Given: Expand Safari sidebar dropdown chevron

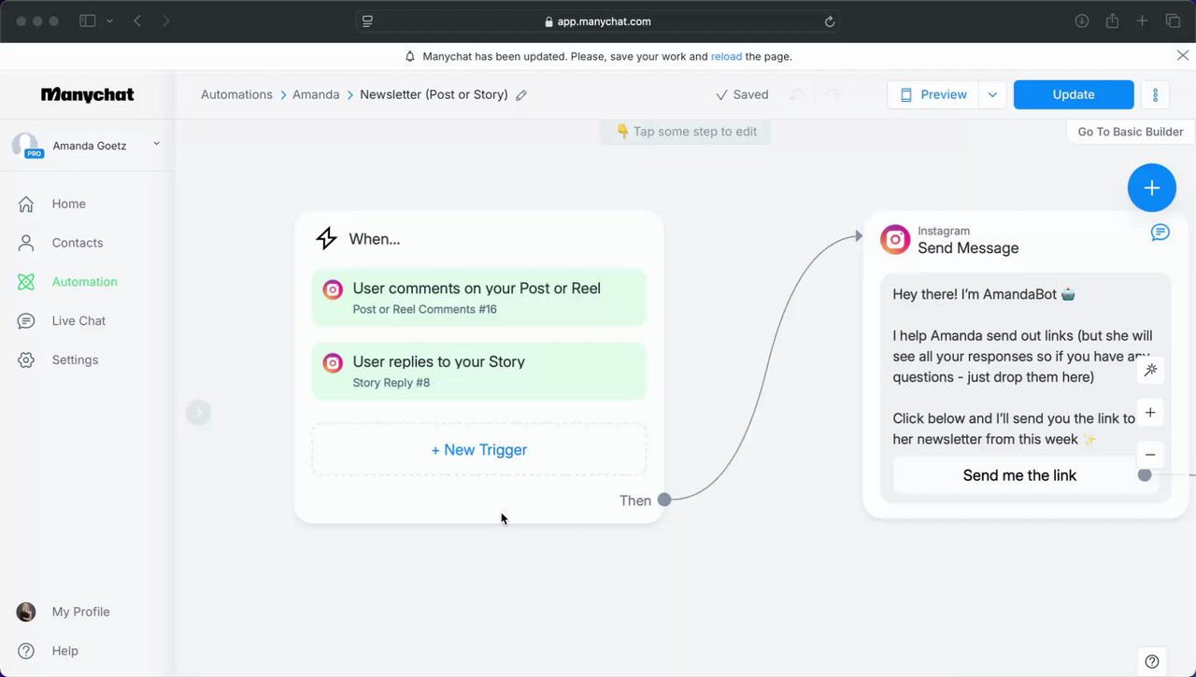Looking at the screenshot, I should [x=110, y=21].
